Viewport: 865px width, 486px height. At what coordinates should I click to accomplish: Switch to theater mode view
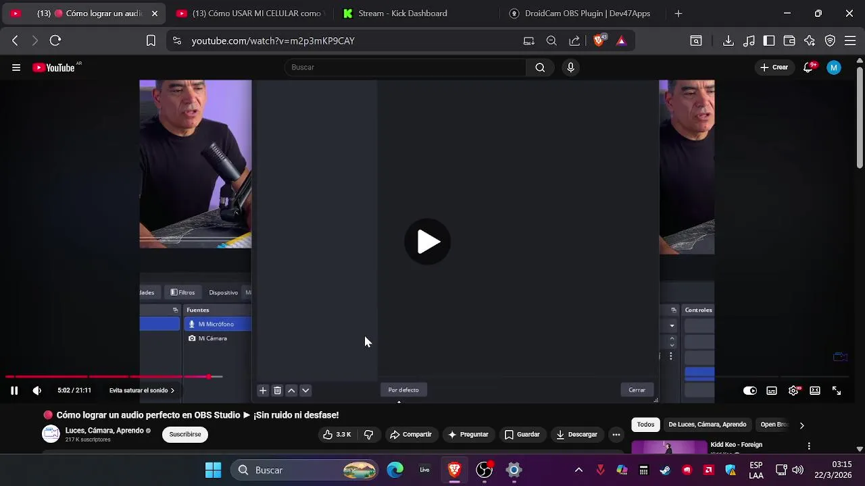tap(815, 390)
